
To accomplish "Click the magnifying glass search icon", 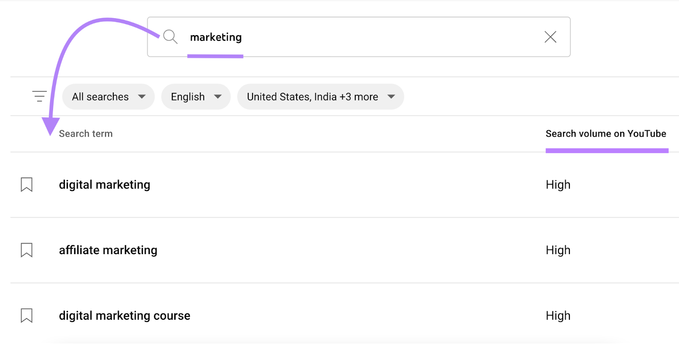I will pos(170,37).
